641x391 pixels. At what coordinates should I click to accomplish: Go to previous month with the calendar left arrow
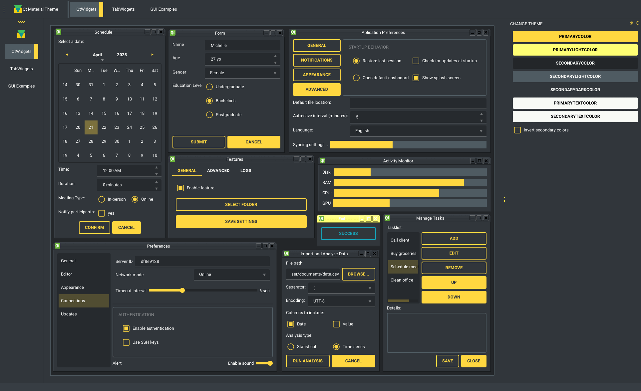[x=67, y=55]
